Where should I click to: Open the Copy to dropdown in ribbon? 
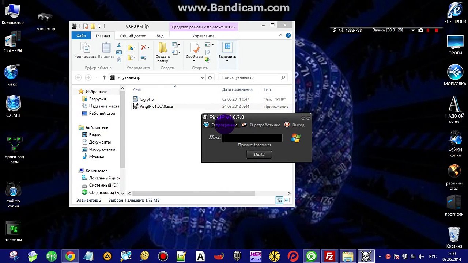132,57
